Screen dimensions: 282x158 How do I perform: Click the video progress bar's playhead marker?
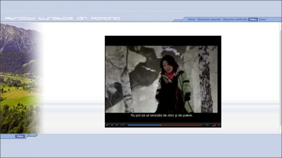(161, 125)
